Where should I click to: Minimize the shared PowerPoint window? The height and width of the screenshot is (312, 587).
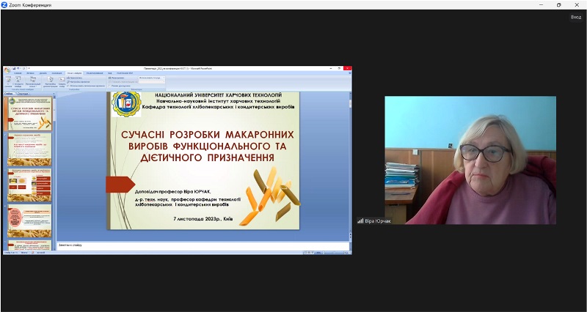pos(331,68)
